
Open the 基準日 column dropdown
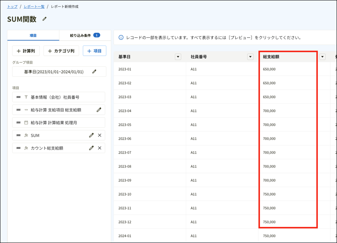coord(178,56)
